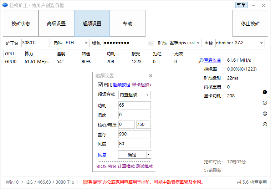Select page indicator number 3
This screenshot has width=271, height=189.
(x=265, y=114)
